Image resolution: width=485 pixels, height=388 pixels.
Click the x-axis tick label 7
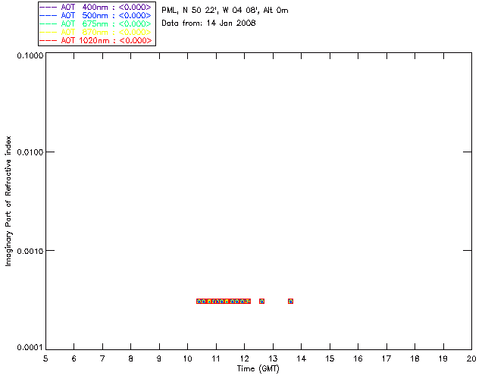102,358
